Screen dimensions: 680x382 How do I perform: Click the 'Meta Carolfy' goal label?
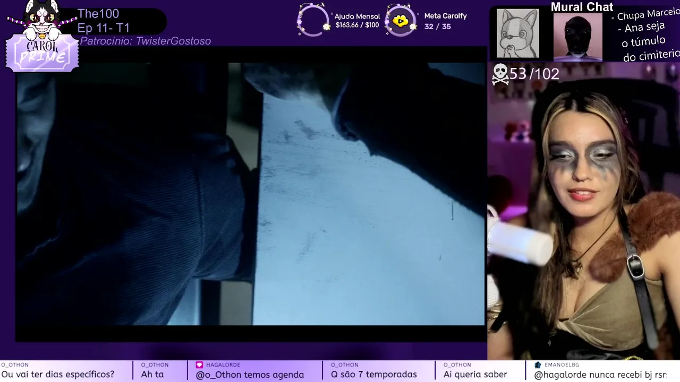445,16
